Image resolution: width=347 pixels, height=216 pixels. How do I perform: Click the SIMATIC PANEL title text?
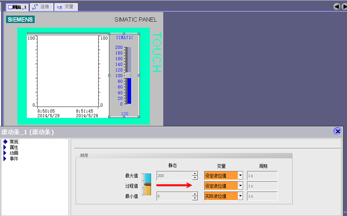point(136,20)
